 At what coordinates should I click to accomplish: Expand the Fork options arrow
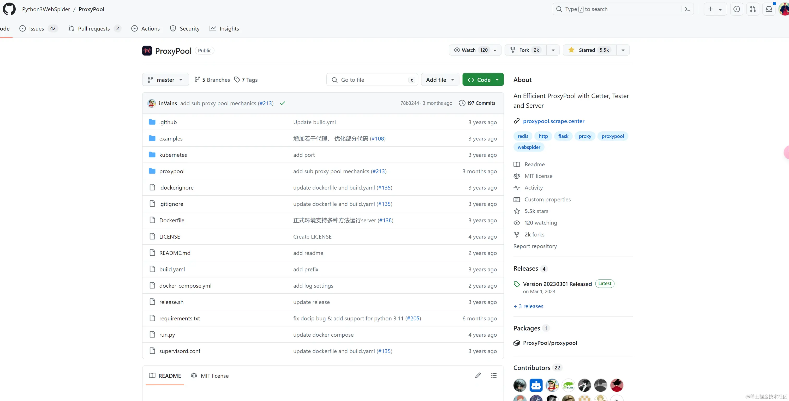coord(553,50)
